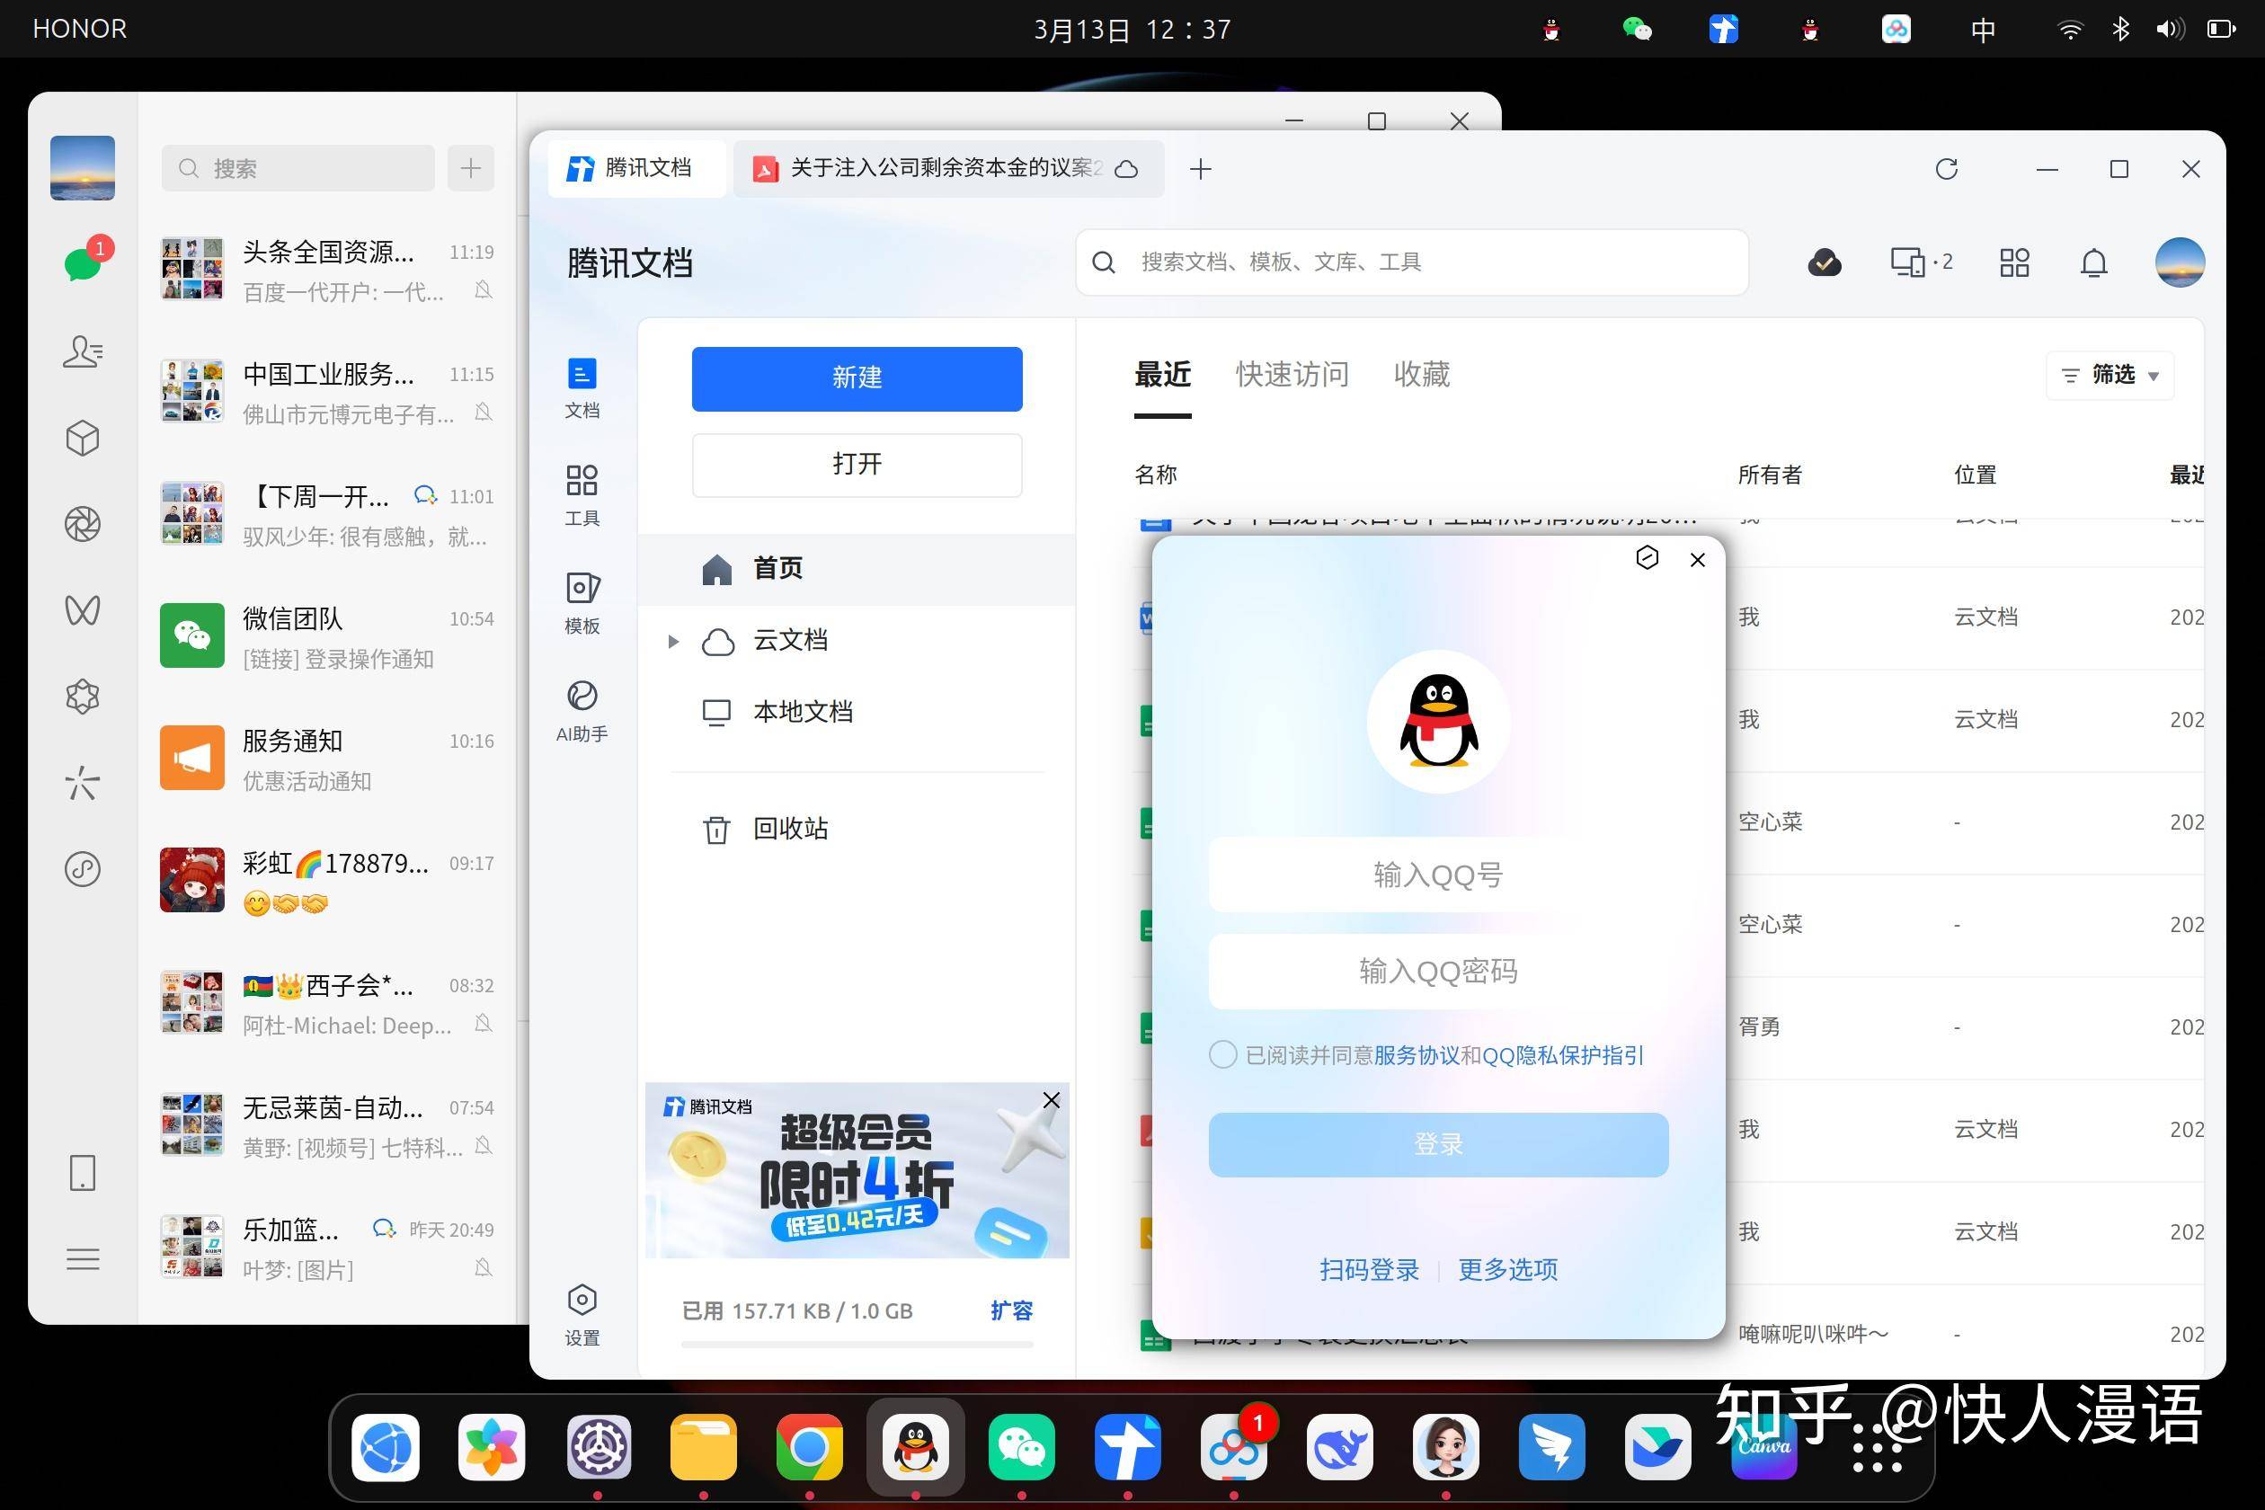
Task: Select the 快速访问 tab
Action: click(x=1292, y=375)
